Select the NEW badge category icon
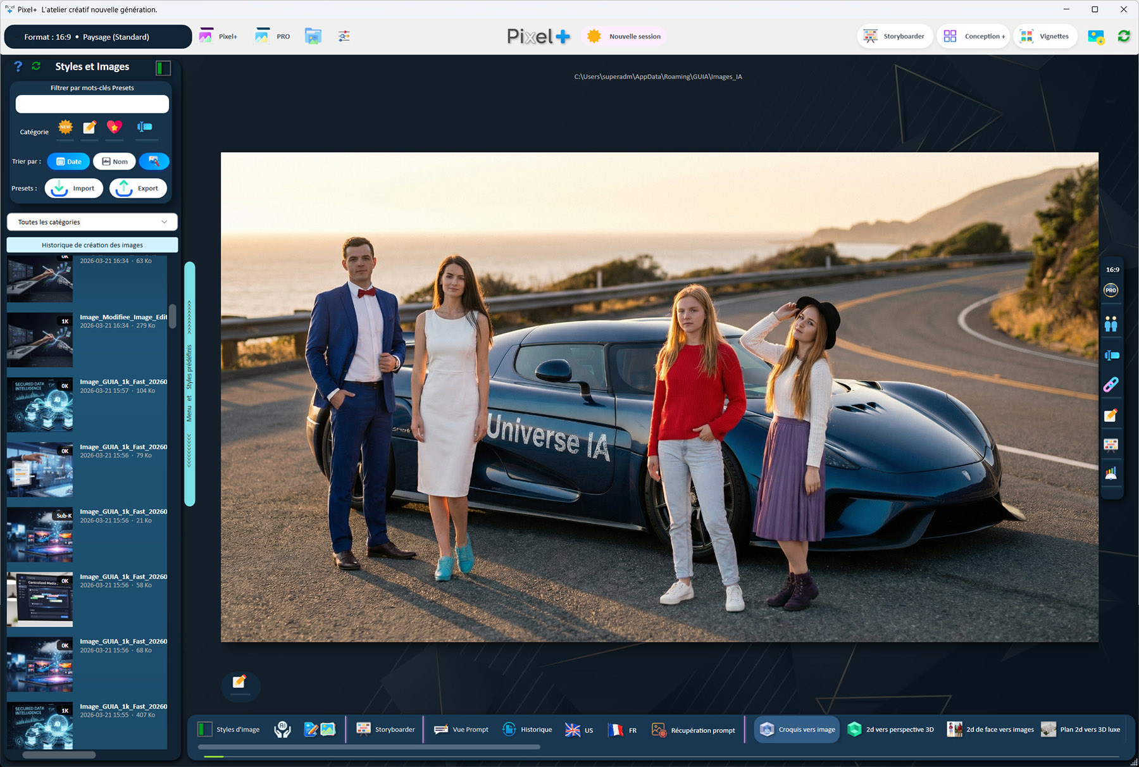 [65, 127]
